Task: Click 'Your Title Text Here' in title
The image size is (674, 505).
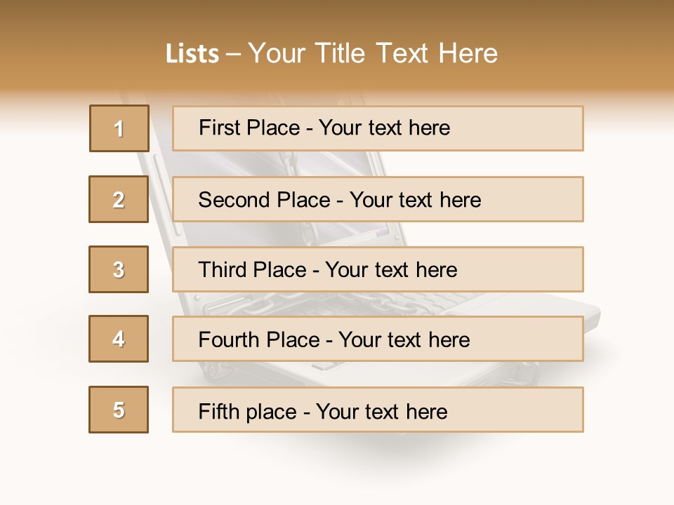Action: [x=372, y=54]
